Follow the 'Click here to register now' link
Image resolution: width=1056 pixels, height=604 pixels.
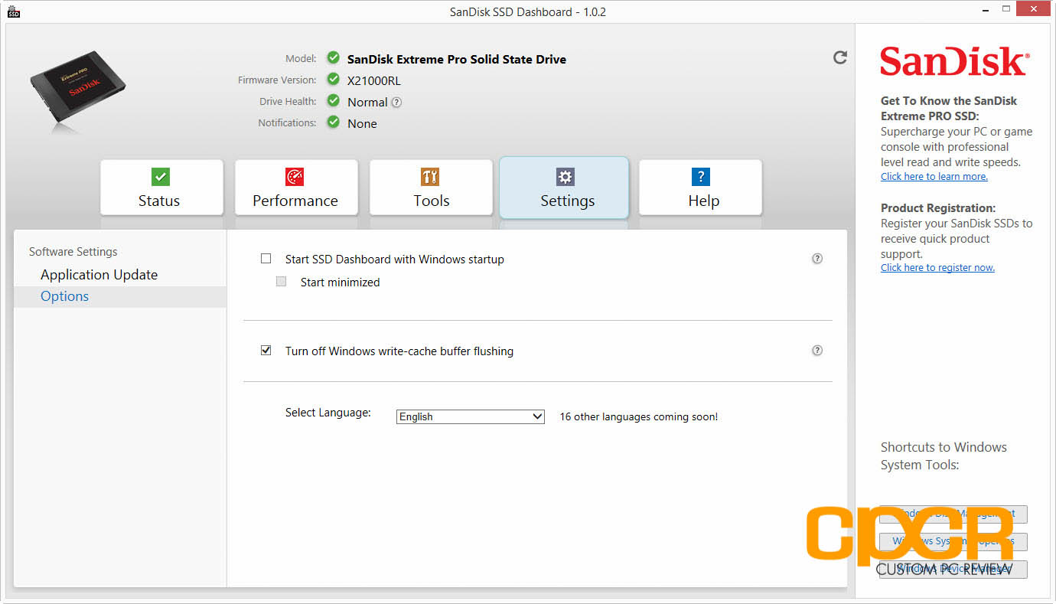[x=937, y=268]
